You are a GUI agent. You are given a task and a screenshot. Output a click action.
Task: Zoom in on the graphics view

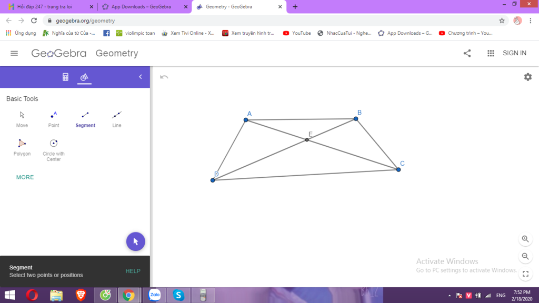[x=525, y=239]
